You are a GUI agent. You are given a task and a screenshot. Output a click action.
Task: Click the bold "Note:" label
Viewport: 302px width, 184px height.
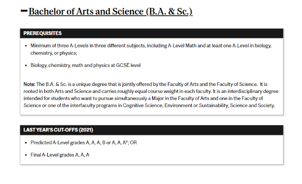click(29, 84)
